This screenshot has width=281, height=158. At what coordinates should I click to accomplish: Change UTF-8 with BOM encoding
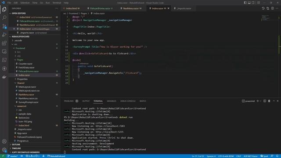point(226,156)
